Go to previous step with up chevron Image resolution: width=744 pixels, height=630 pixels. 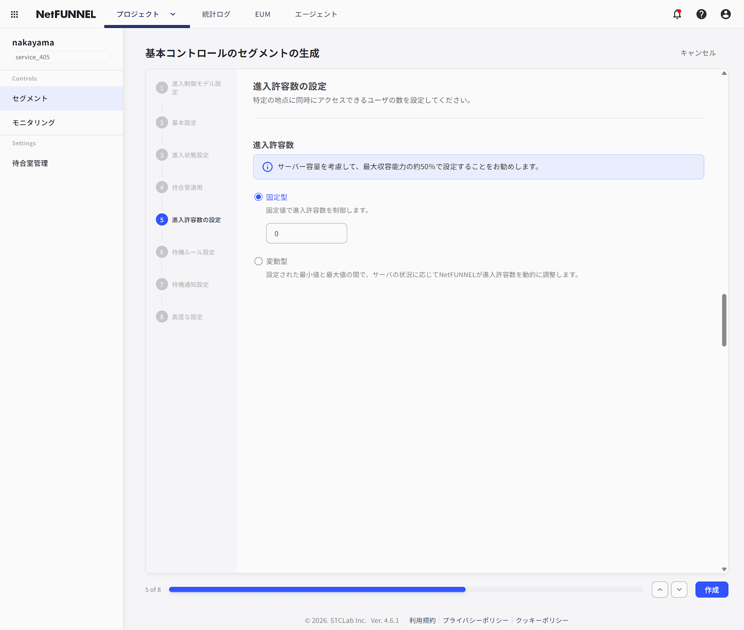pos(660,589)
